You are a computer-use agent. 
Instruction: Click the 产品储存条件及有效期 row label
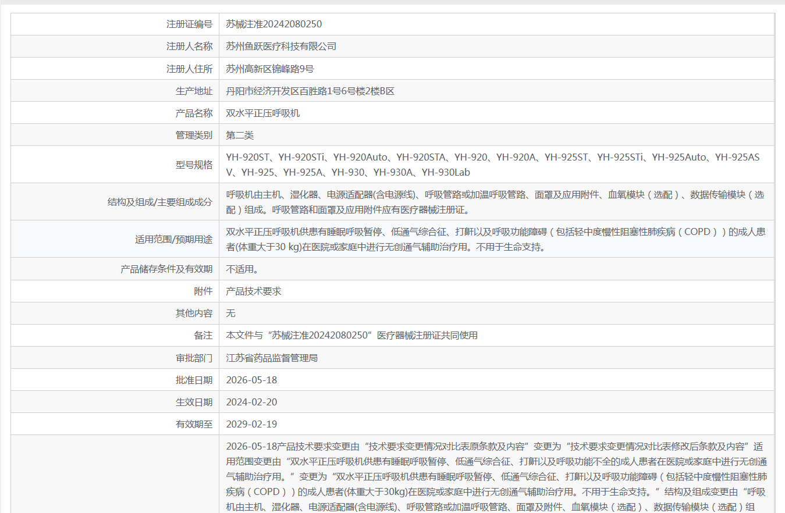pos(166,269)
